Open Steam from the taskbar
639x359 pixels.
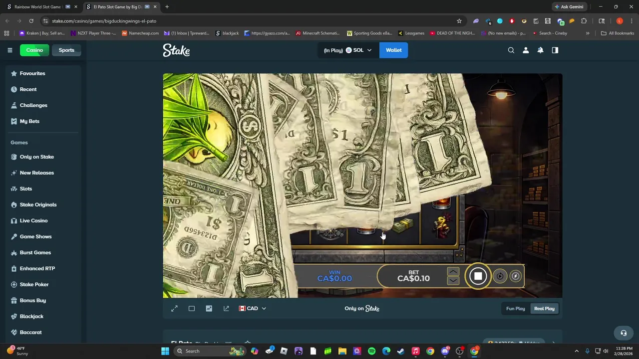[x=401, y=351]
